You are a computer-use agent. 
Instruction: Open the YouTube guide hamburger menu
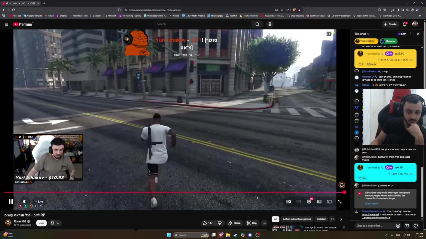point(6,24)
